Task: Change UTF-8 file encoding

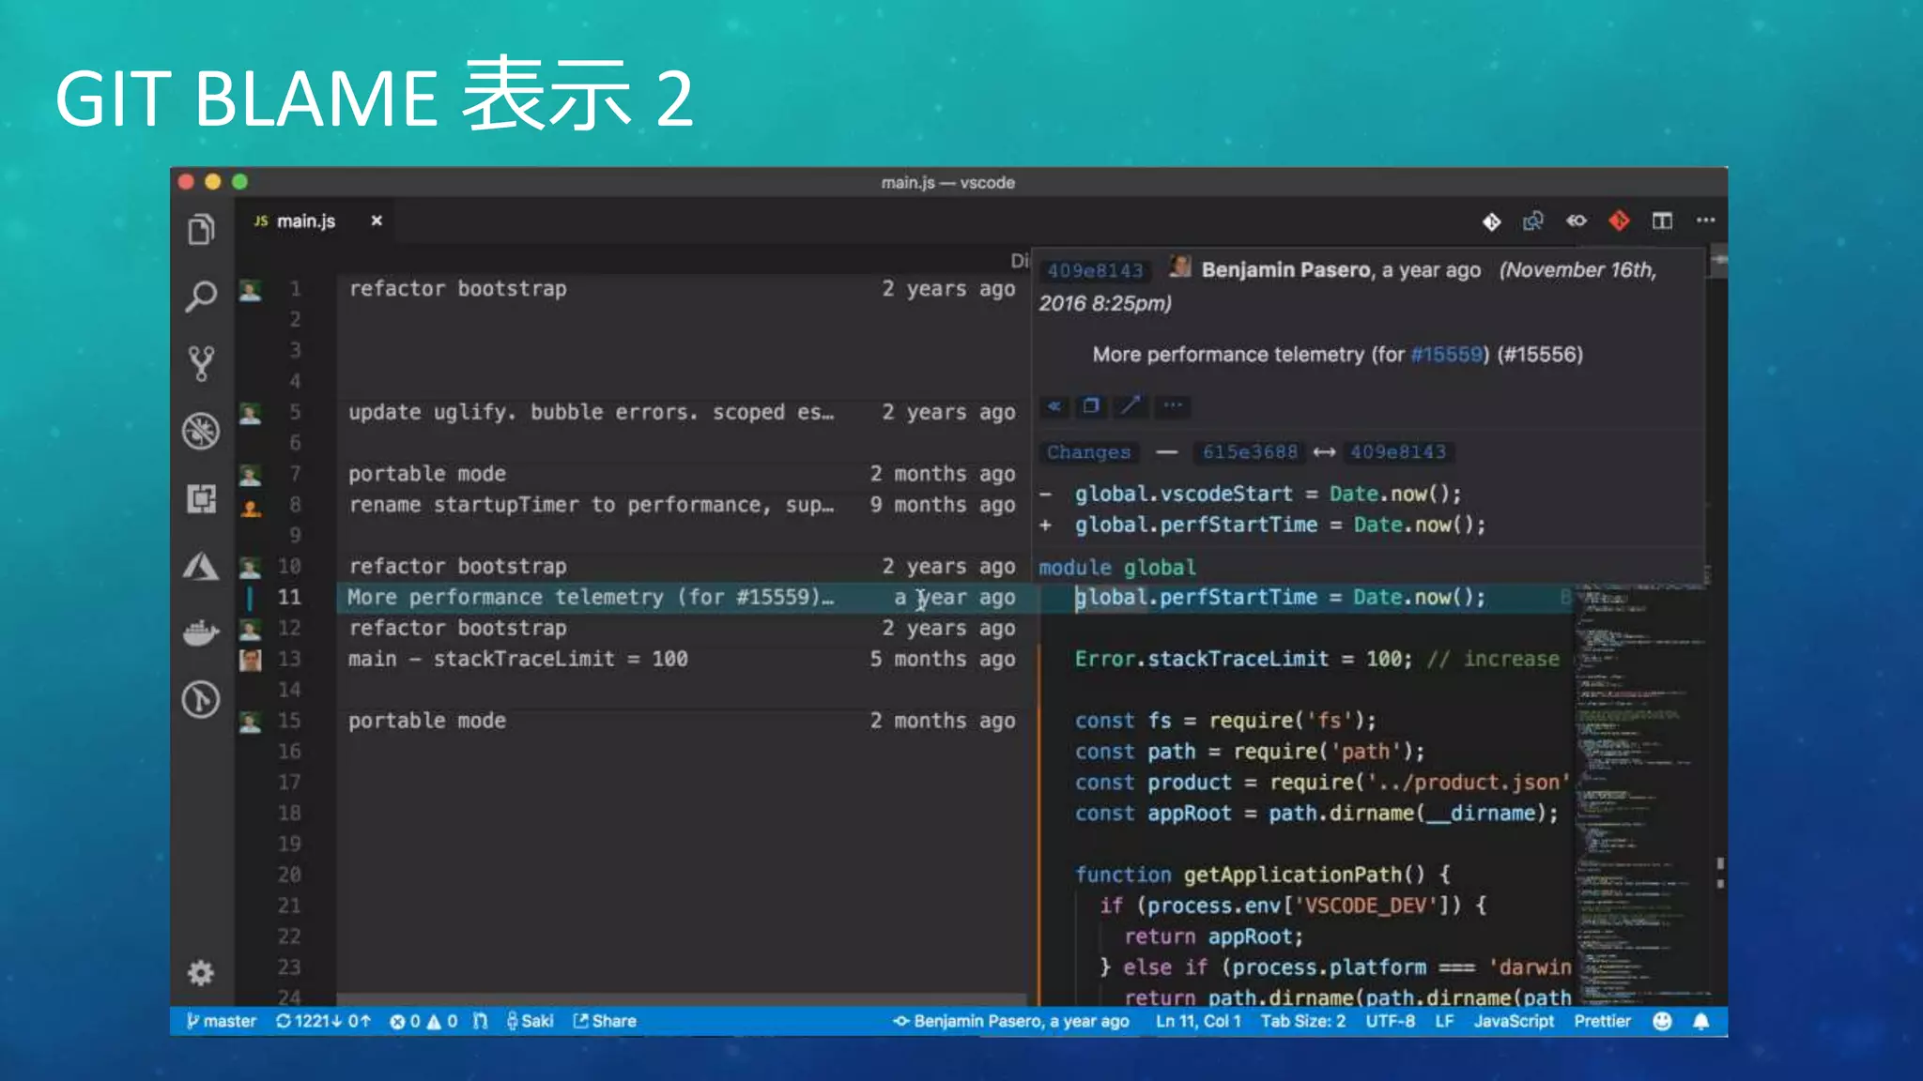Action: click(x=1391, y=1021)
